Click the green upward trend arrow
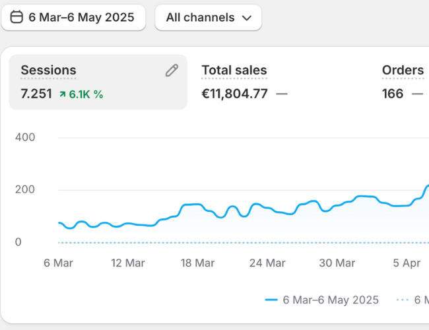The height and width of the screenshot is (330, 429). pyautogui.click(x=62, y=94)
